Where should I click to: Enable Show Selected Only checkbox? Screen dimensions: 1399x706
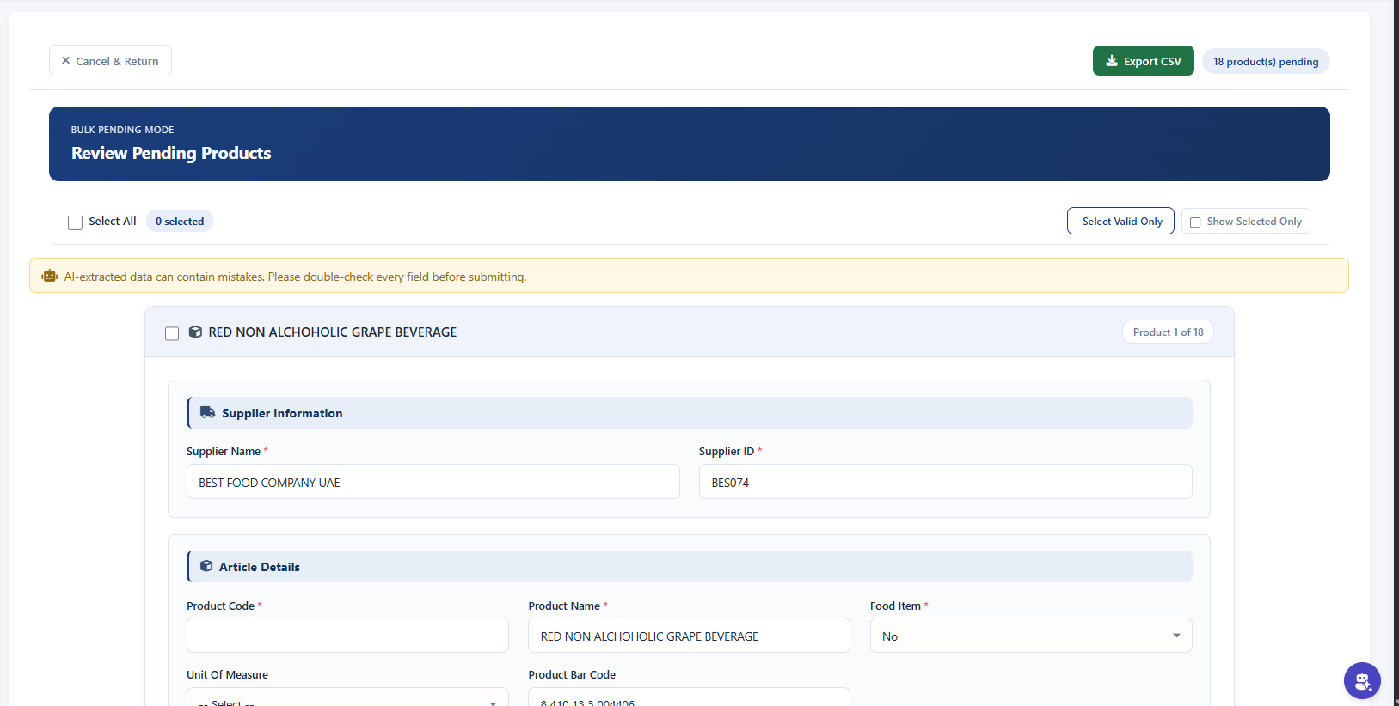point(1195,222)
